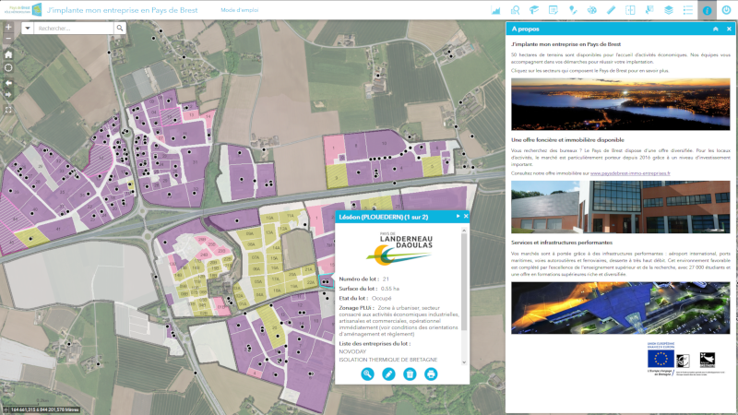Collapse the A propos panel
The image size is (738, 415).
pos(715,29)
